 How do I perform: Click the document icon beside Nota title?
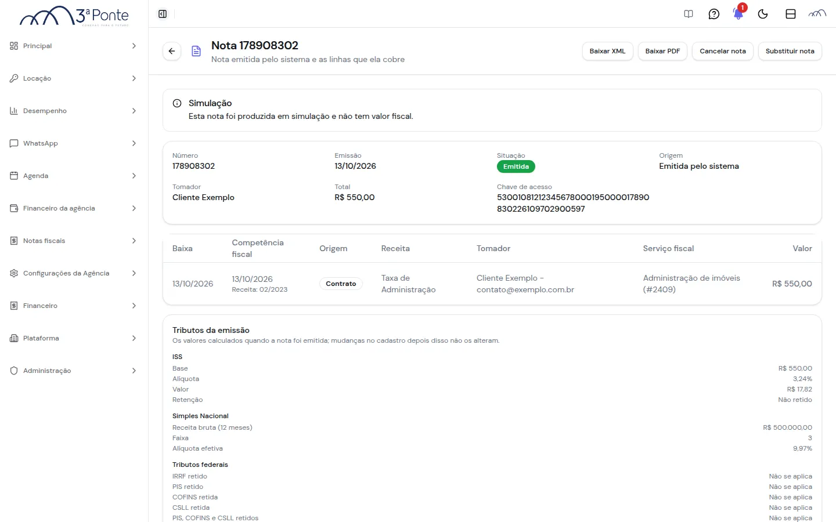click(x=196, y=51)
